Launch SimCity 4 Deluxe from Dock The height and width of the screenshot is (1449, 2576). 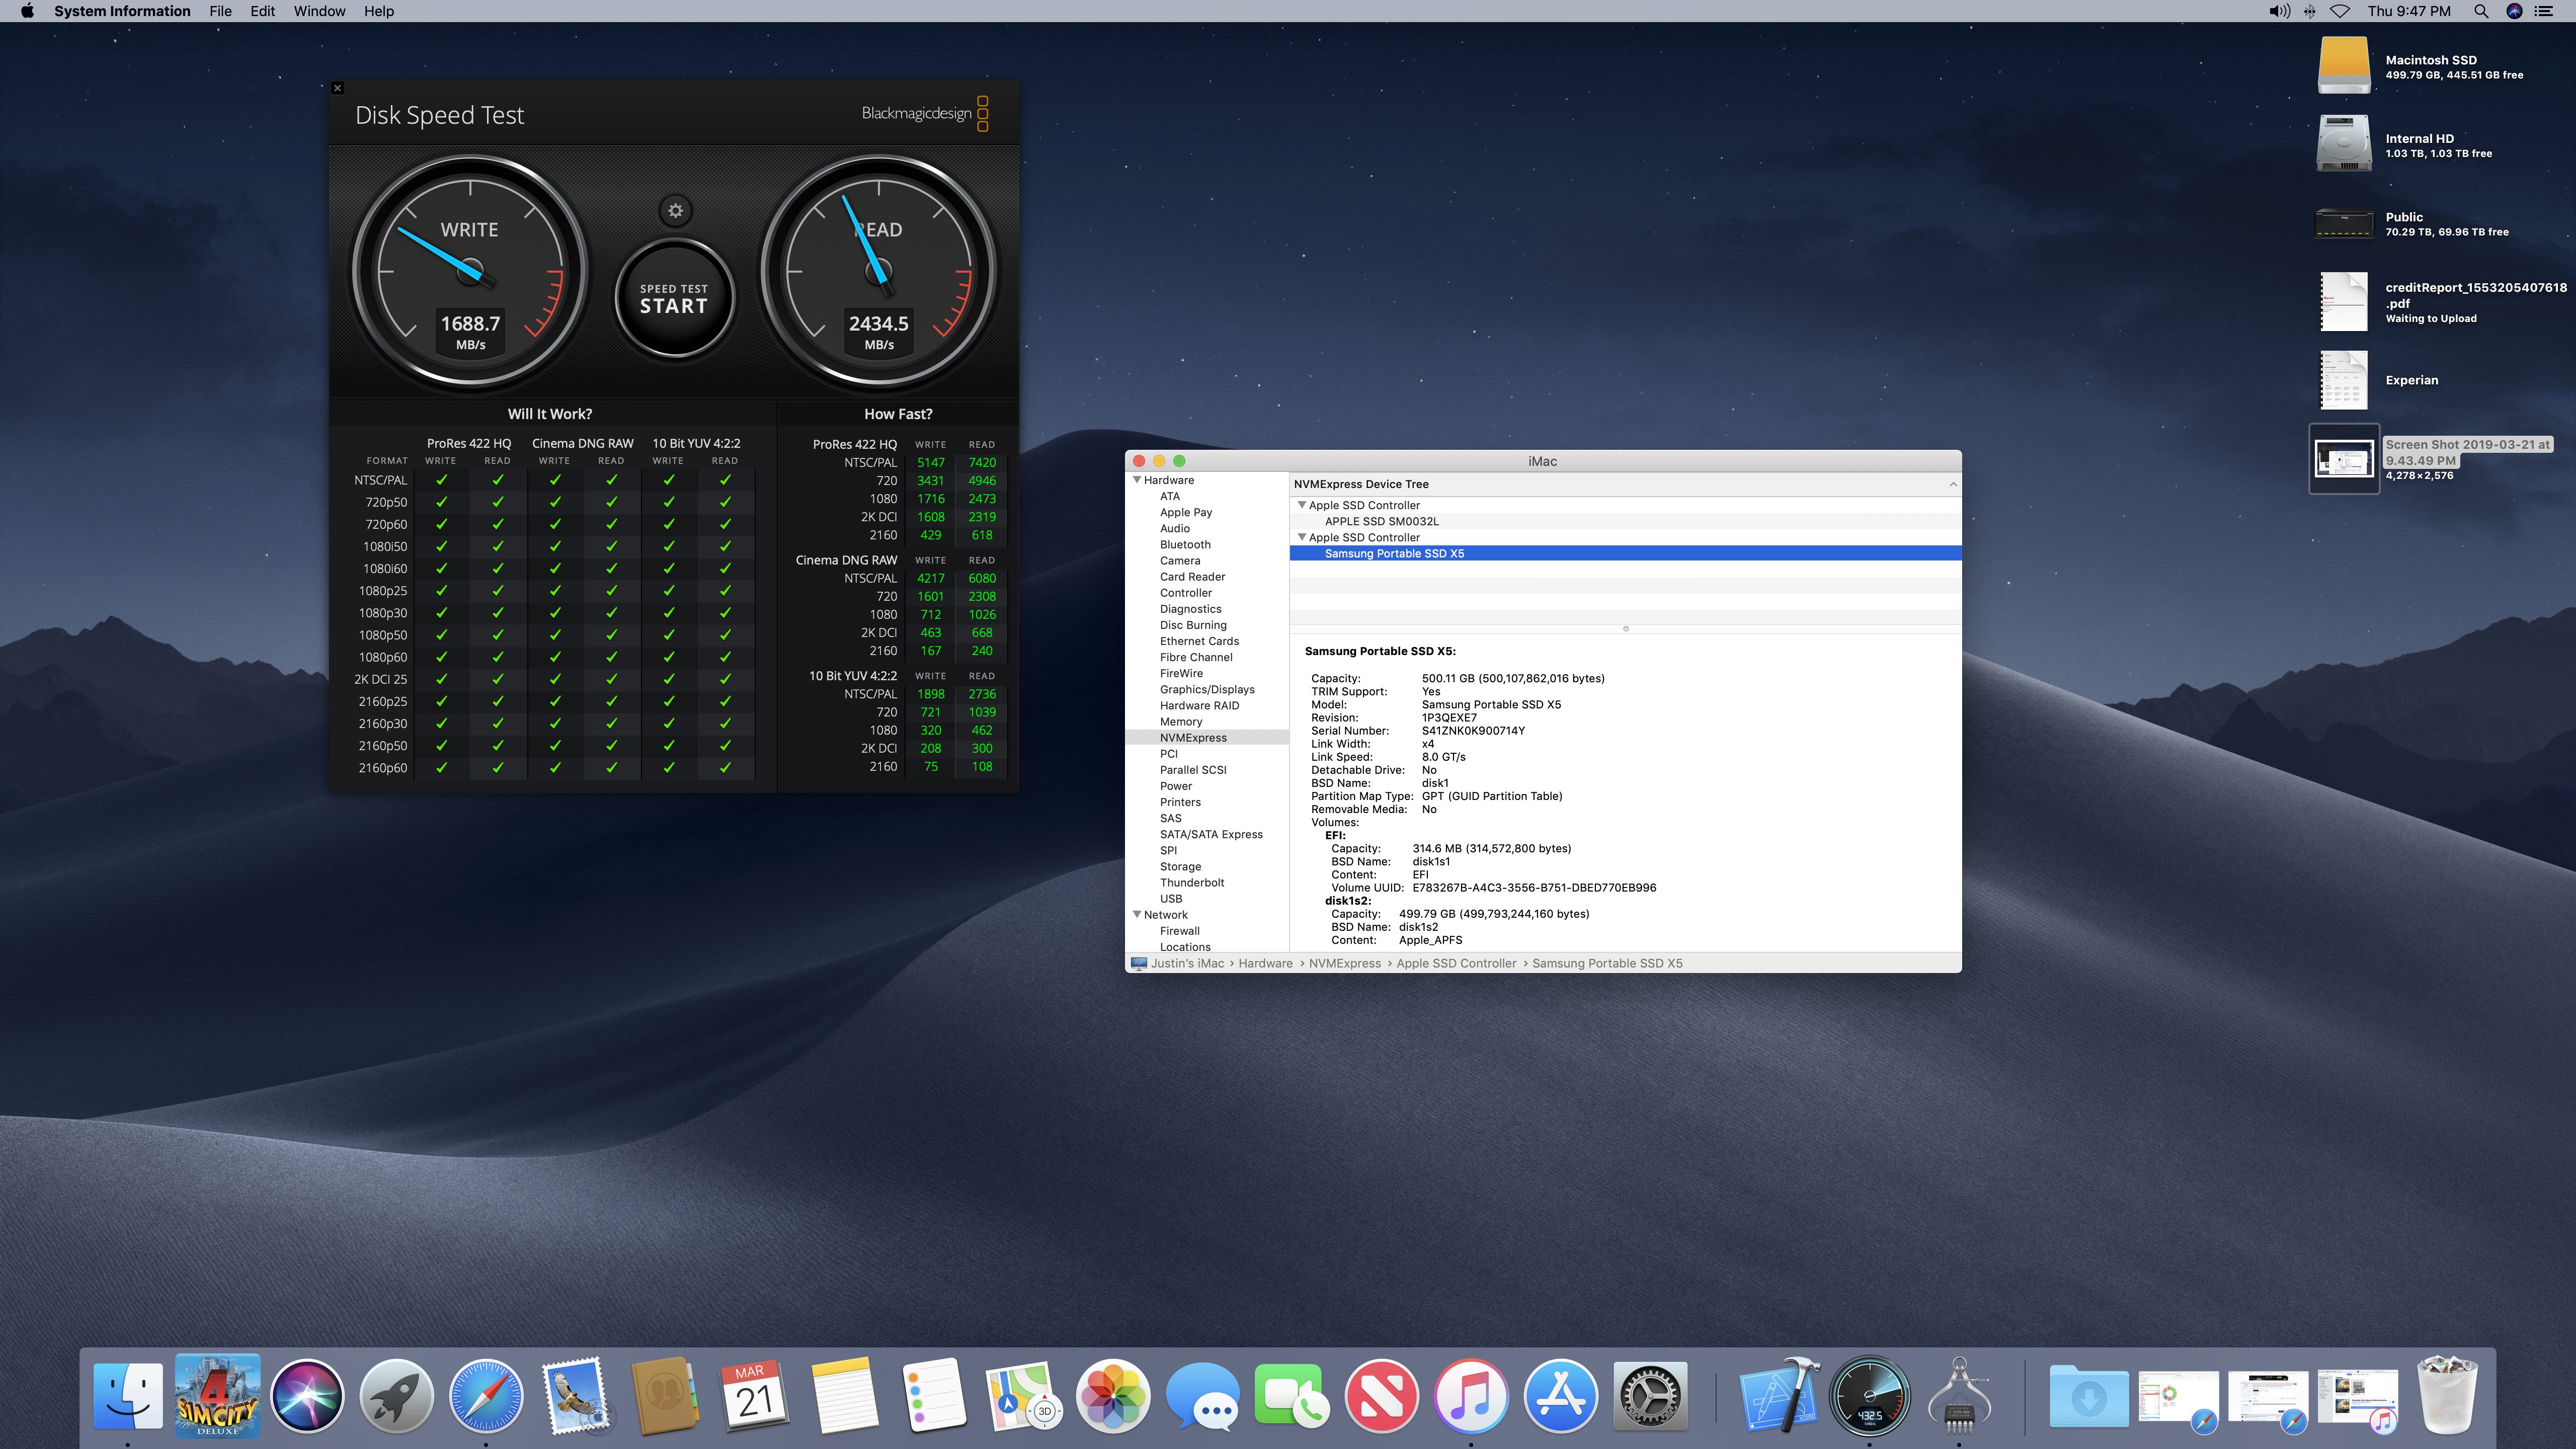[217, 1396]
